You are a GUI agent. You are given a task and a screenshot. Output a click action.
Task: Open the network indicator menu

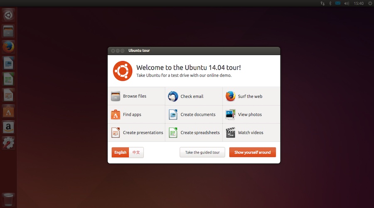point(322,3)
